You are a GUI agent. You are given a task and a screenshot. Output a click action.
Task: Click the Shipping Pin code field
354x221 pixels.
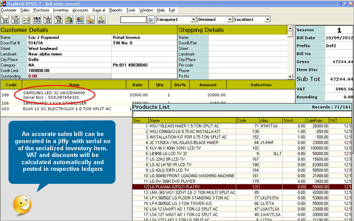[x=247, y=65]
